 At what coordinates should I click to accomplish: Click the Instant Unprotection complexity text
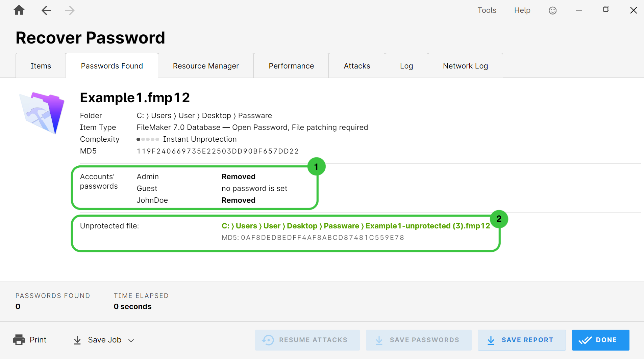tap(200, 139)
